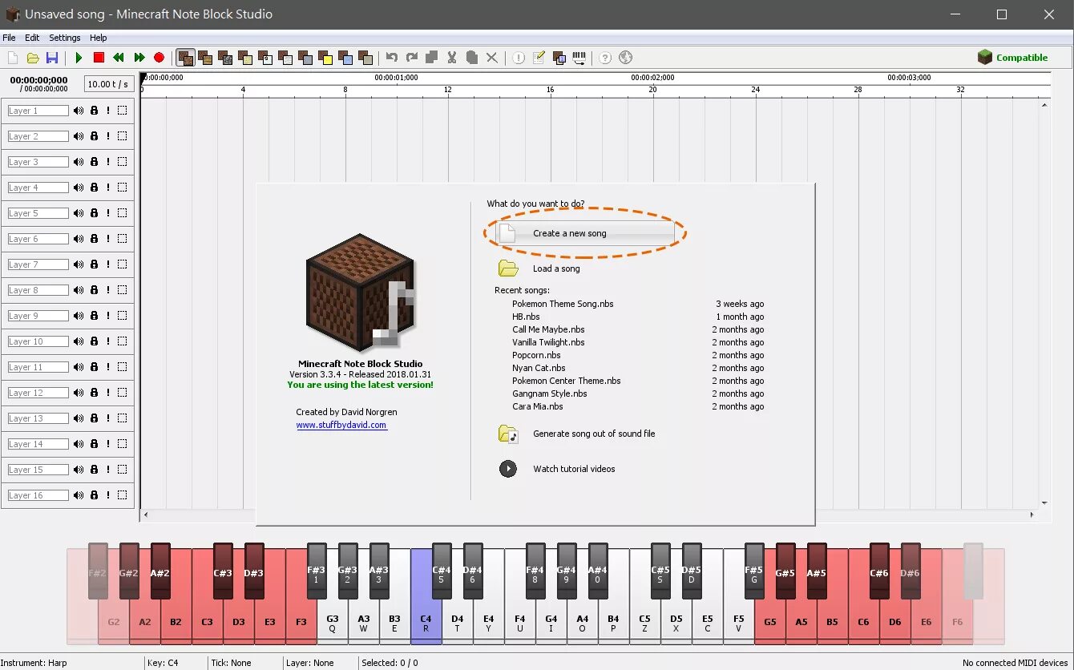Open recent song Pokemon Theme Song.nbs
The image size is (1074, 670).
(x=563, y=304)
